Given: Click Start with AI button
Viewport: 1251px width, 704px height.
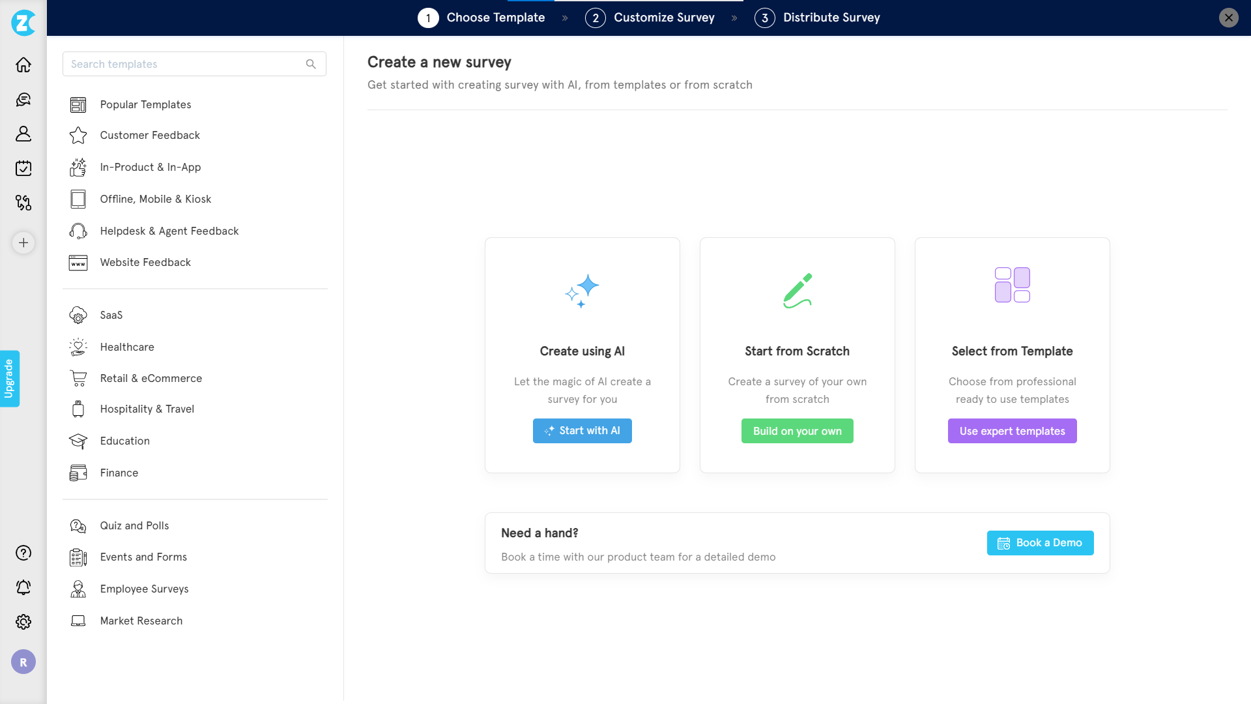Looking at the screenshot, I should pyautogui.click(x=582, y=431).
